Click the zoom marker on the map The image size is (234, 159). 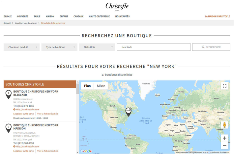coord(128,112)
